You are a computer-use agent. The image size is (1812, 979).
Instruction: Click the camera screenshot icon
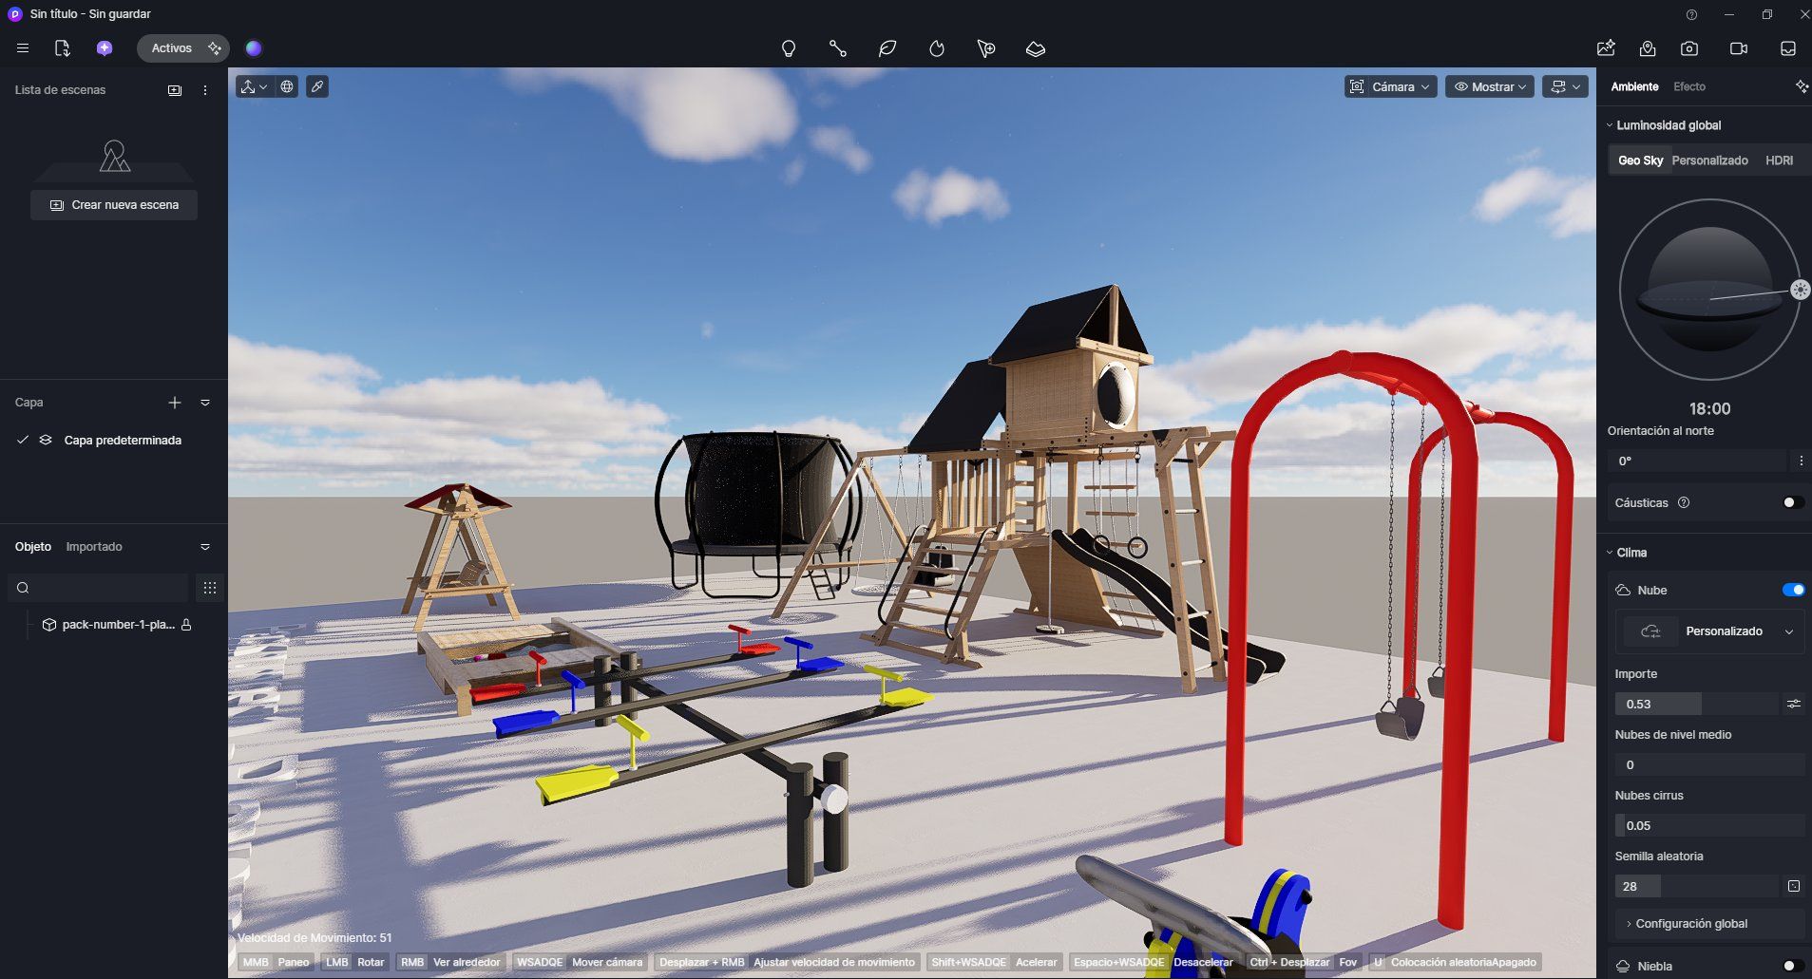tap(1689, 48)
